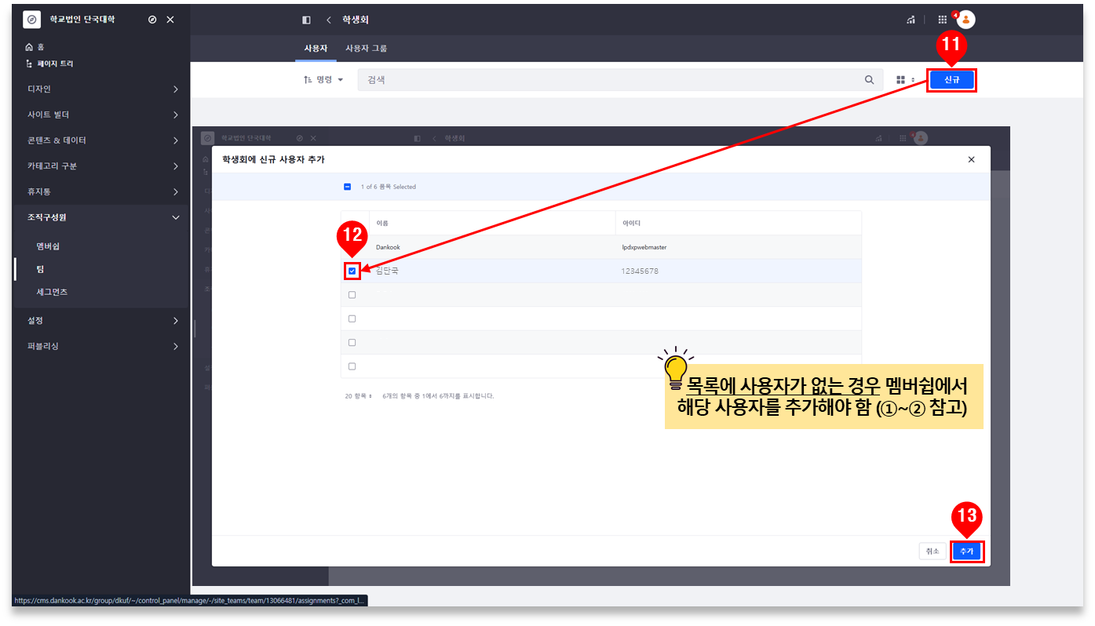Click the 신규 button
This screenshot has height=626, width=1095.
(x=951, y=80)
